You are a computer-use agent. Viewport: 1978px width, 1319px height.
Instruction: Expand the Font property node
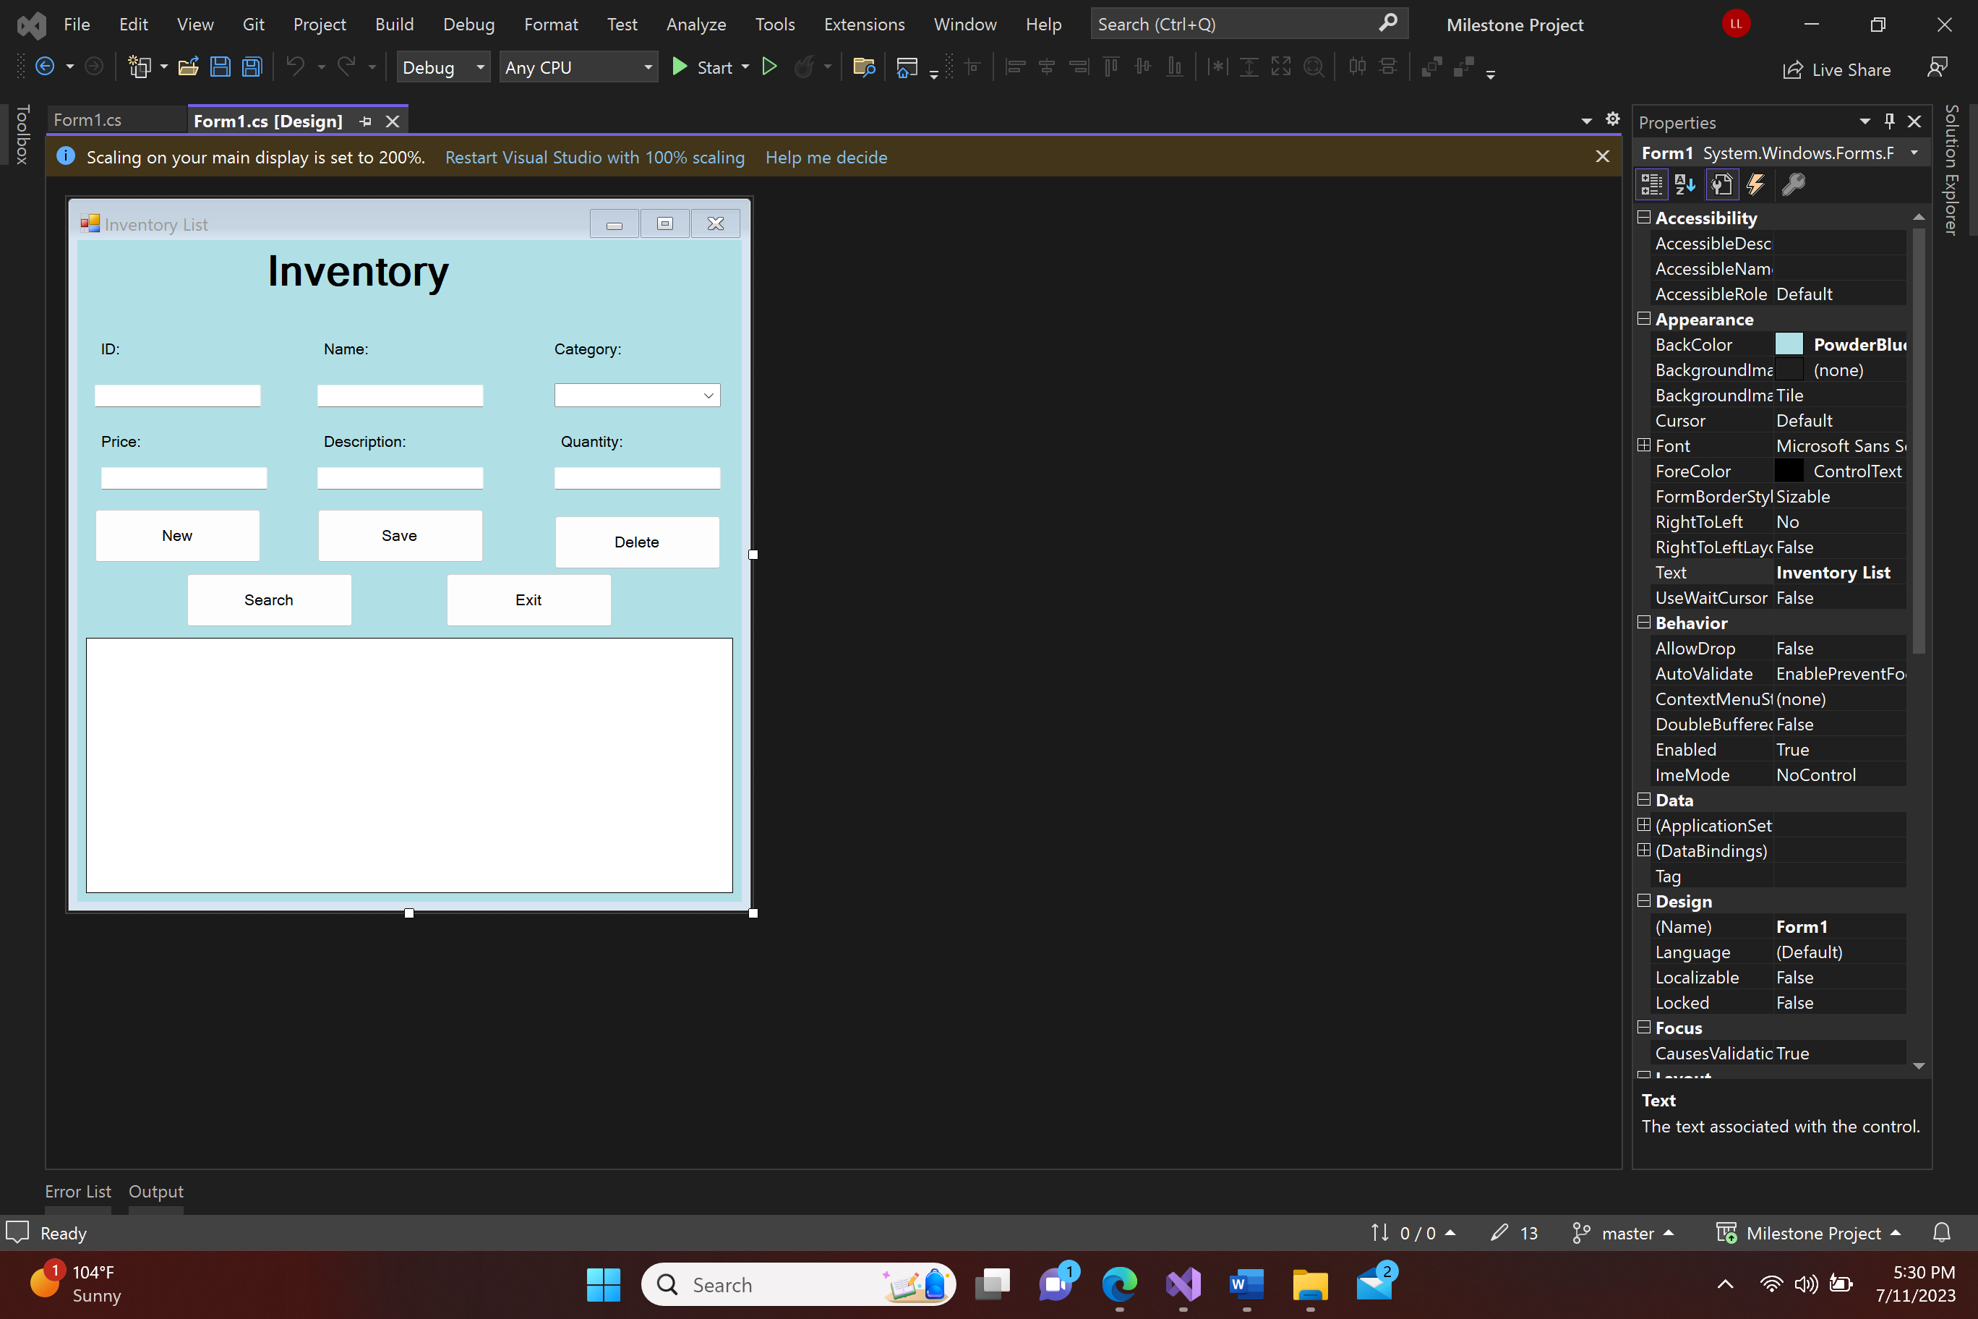(x=1644, y=445)
